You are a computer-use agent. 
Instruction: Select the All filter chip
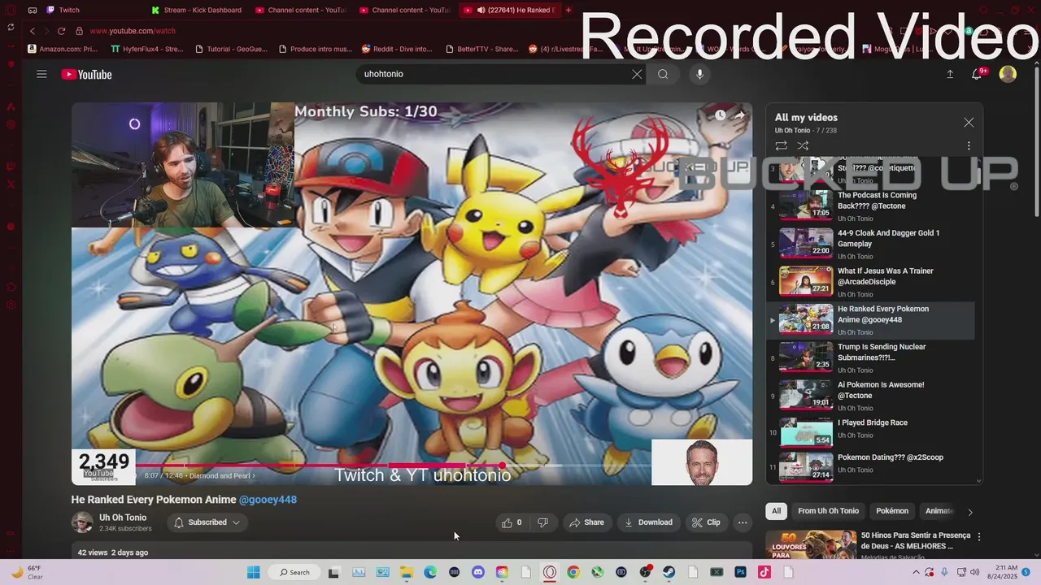coord(776,511)
